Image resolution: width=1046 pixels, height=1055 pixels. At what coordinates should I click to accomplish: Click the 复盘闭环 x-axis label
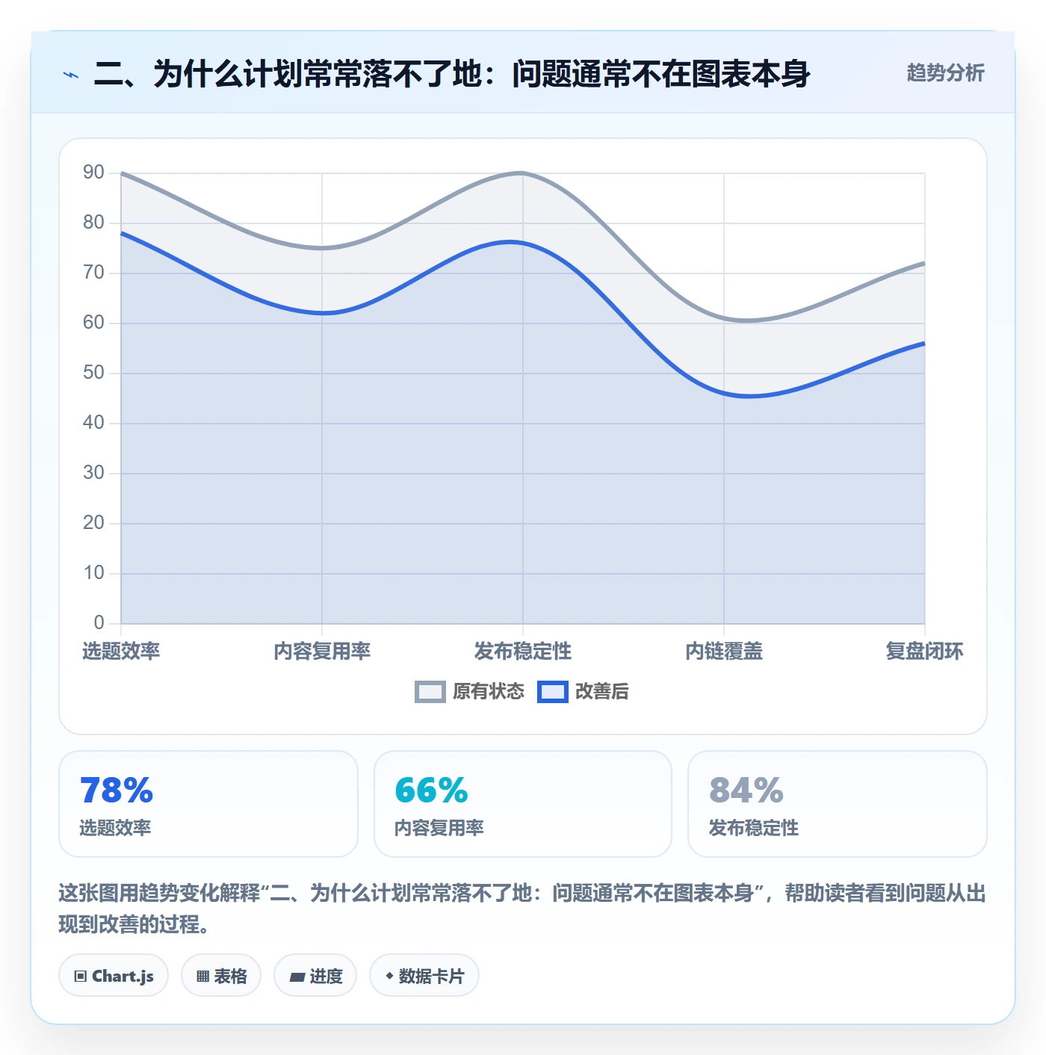coord(924,652)
